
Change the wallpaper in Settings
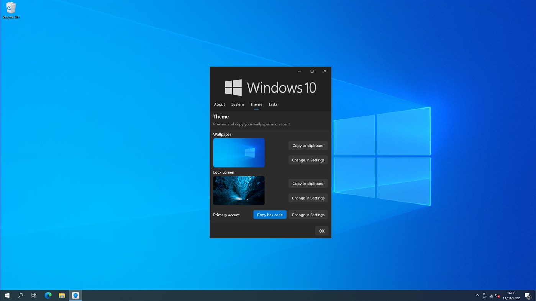[x=308, y=160]
